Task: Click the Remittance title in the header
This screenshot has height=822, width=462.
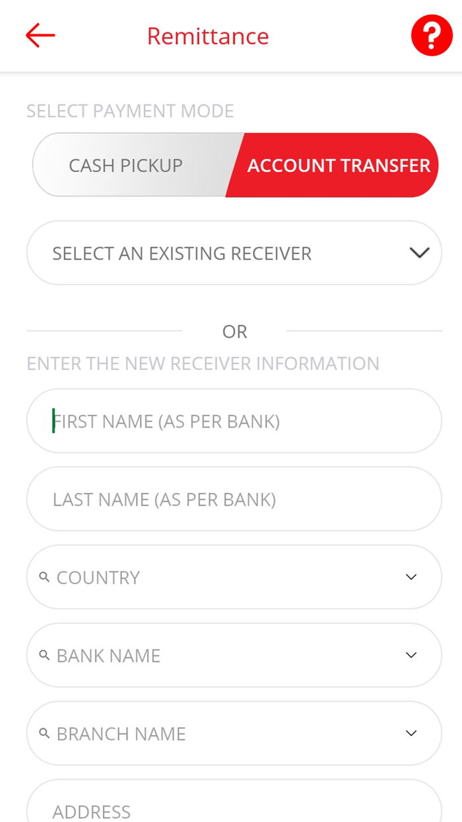Action: (208, 36)
